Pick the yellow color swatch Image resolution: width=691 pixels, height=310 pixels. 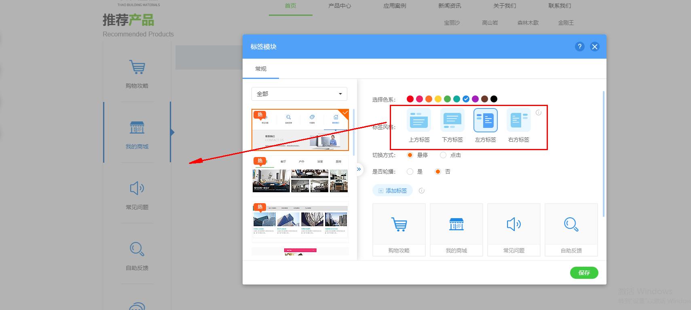(438, 99)
